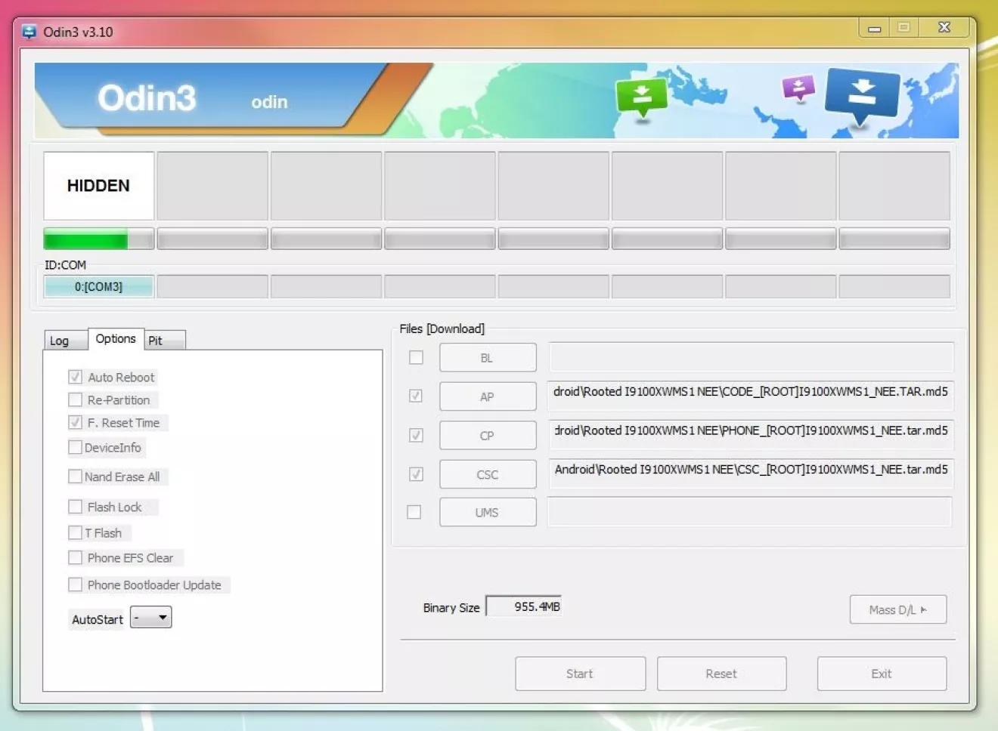Click the Start button
The height and width of the screenshot is (731, 998).
[580, 674]
